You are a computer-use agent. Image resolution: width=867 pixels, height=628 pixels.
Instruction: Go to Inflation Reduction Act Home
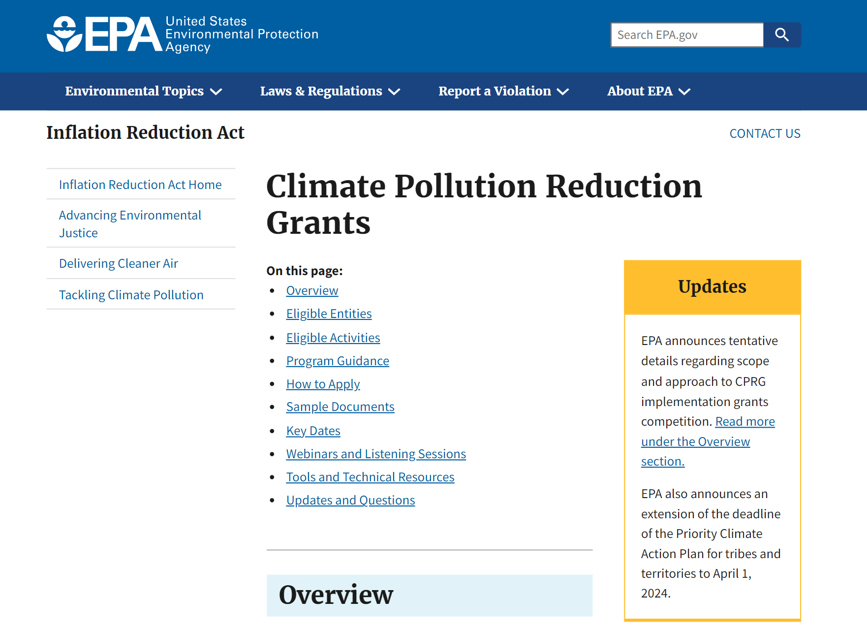[140, 185]
